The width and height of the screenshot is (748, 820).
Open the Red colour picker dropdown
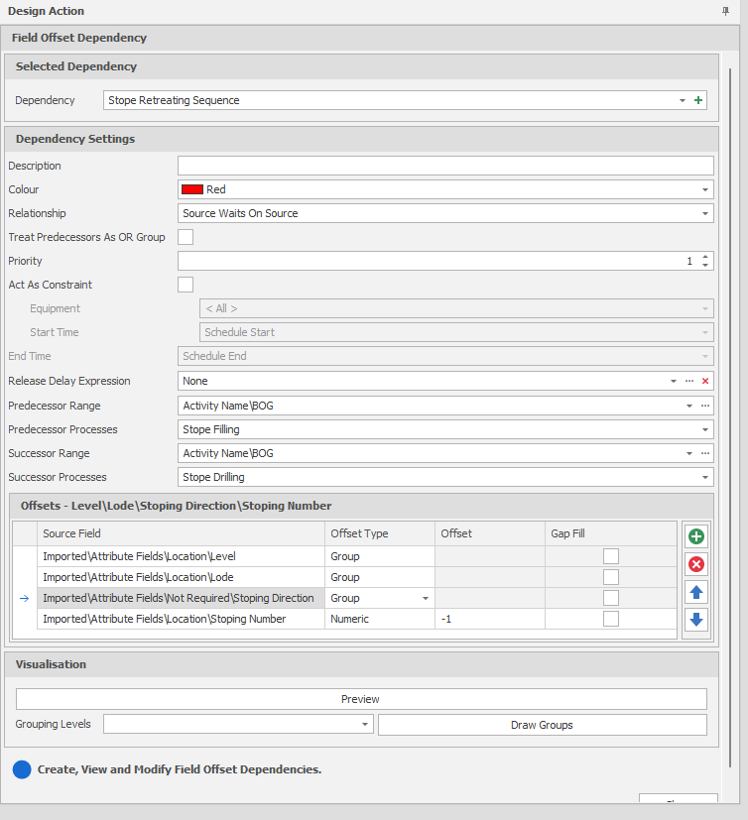tap(705, 189)
